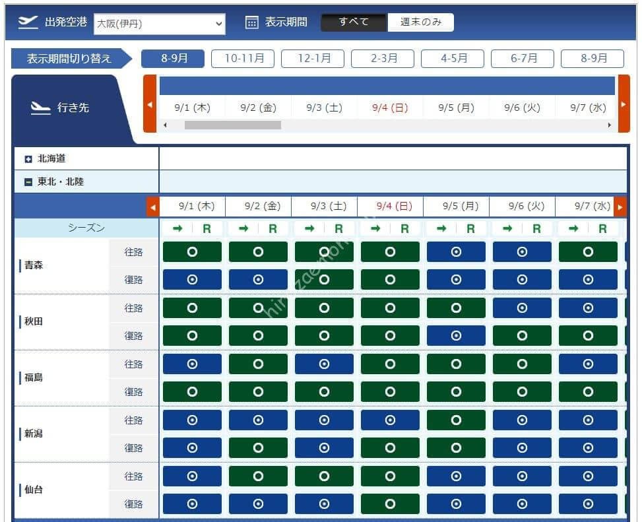Viewport: 642px width, 522px height.
Task: Select 秋田 往路 on 9/6
Action: coord(522,308)
